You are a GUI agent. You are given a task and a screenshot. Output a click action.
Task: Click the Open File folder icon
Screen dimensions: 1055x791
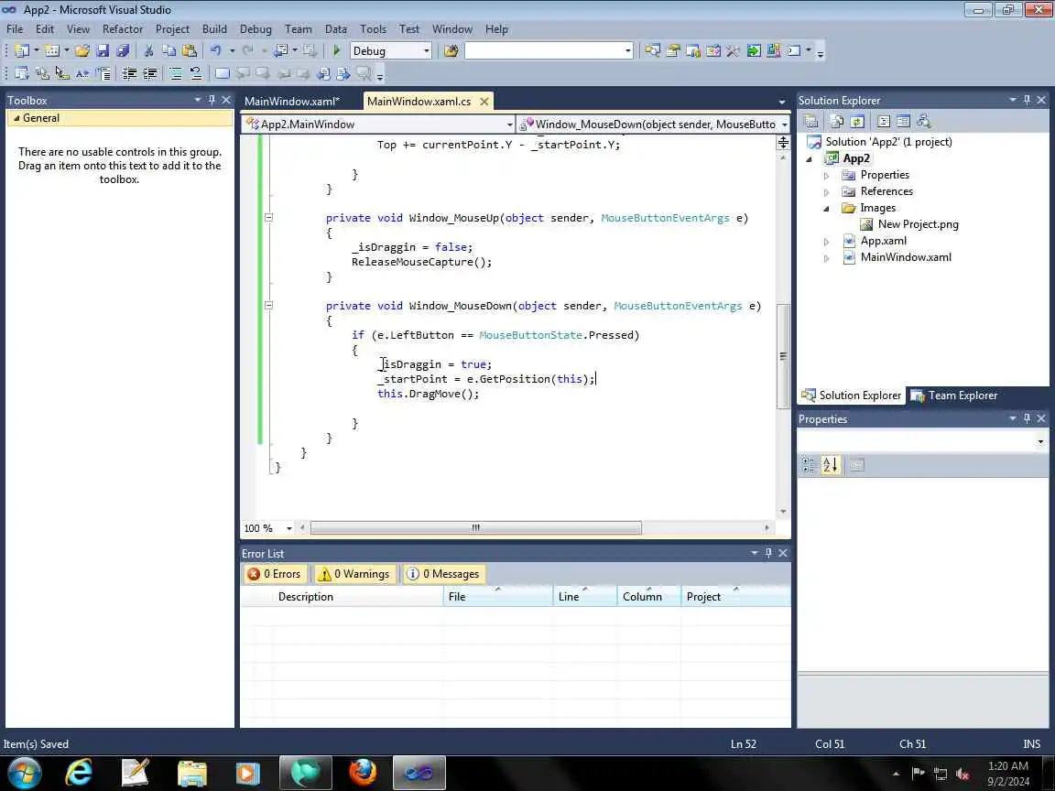click(82, 50)
